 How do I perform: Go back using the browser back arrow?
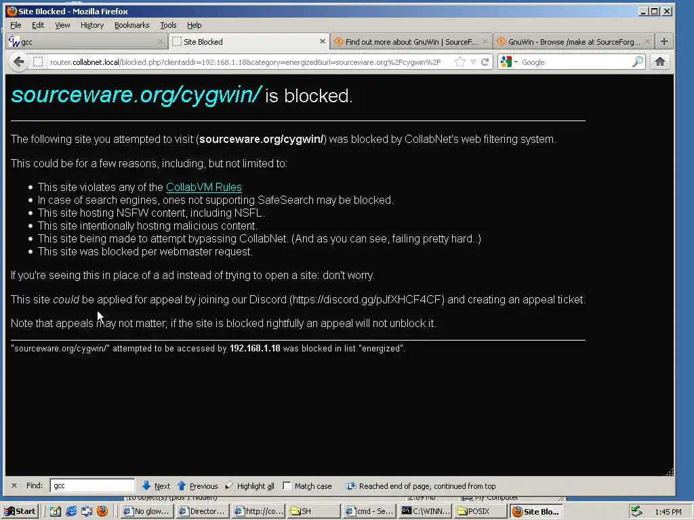[18, 62]
